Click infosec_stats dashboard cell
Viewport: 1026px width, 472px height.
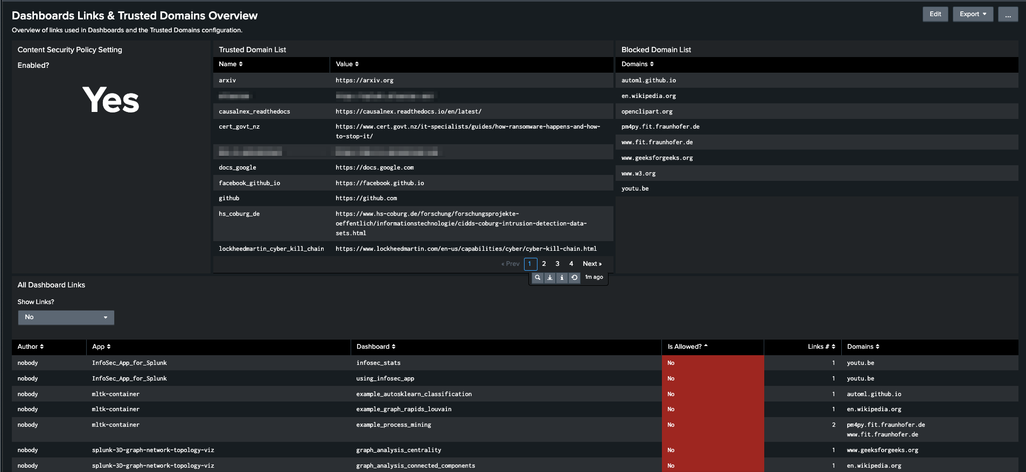pos(378,363)
